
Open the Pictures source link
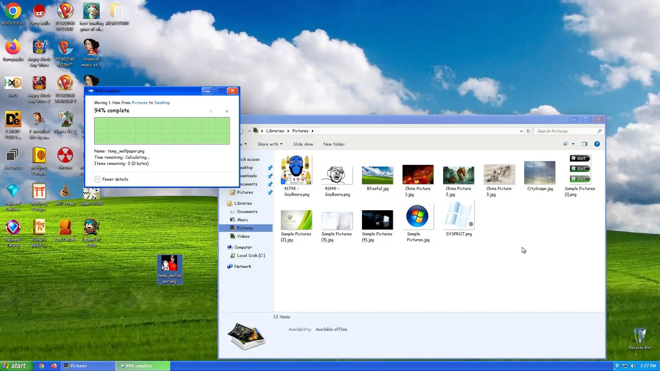[139, 103]
